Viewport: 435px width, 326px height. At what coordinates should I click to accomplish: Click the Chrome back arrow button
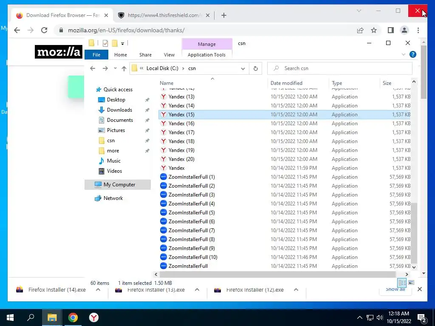pyautogui.click(x=17, y=30)
